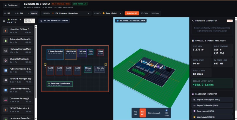The image size is (237, 120).
Task: Save Layout as JSON
Action: (212, 111)
